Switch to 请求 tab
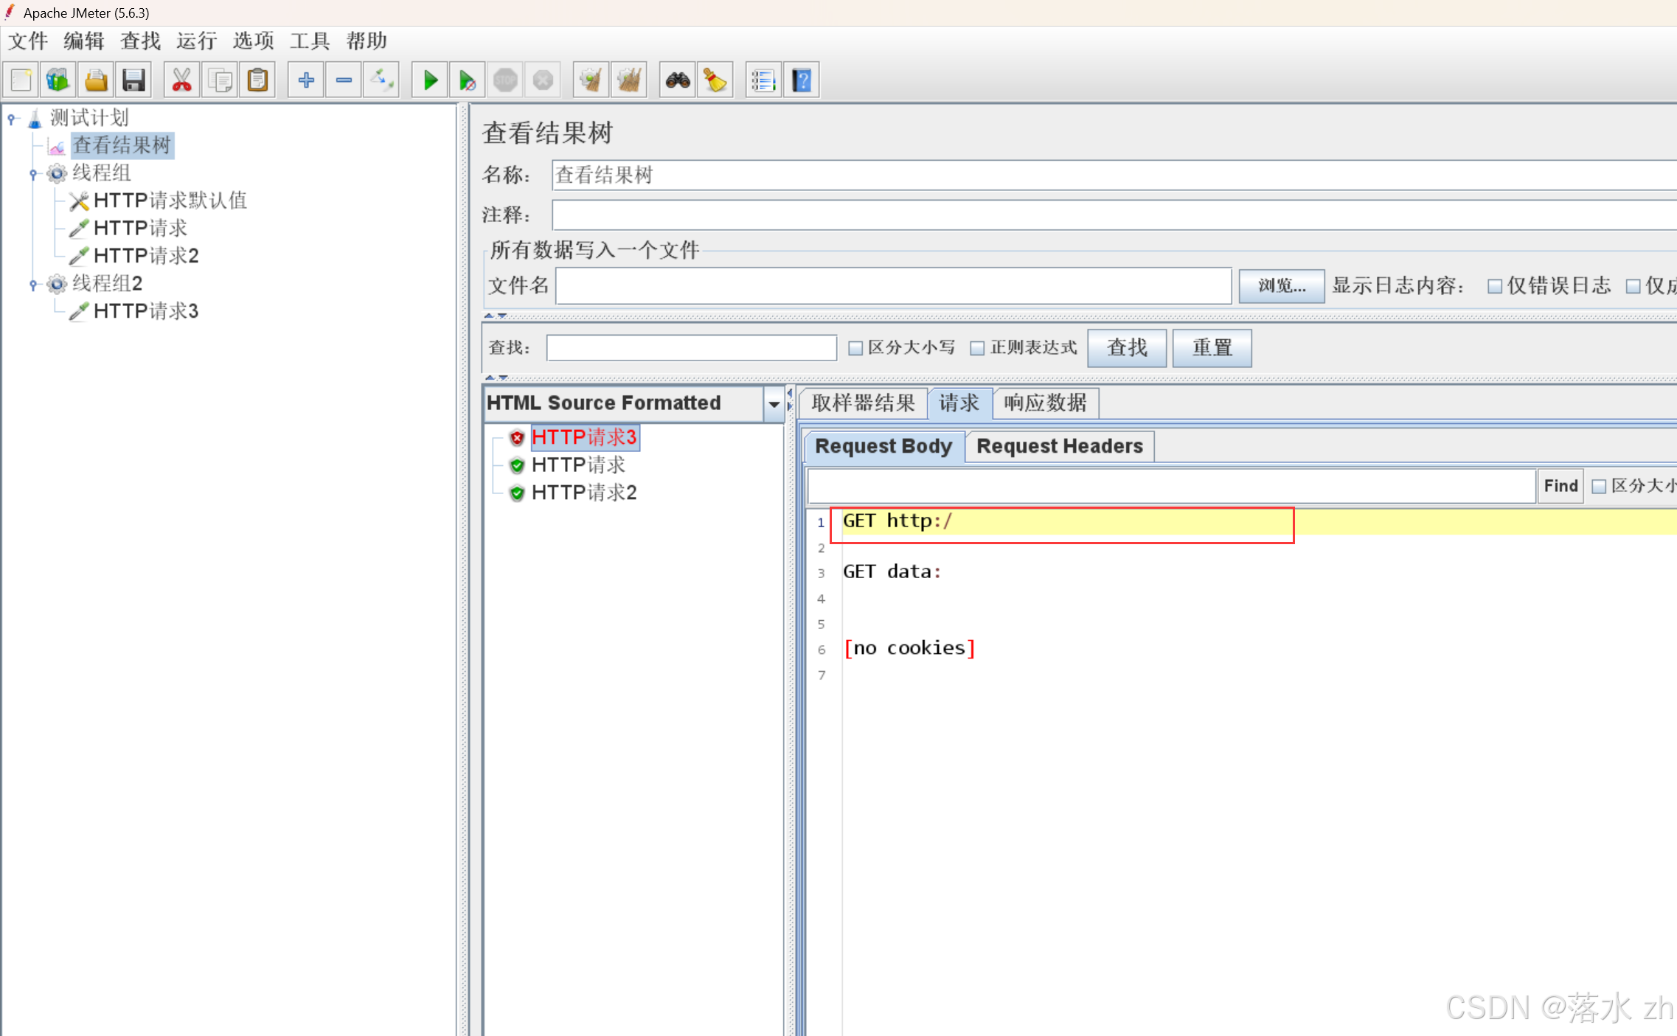Image resolution: width=1677 pixels, height=1036 pixels. (959, 403)
